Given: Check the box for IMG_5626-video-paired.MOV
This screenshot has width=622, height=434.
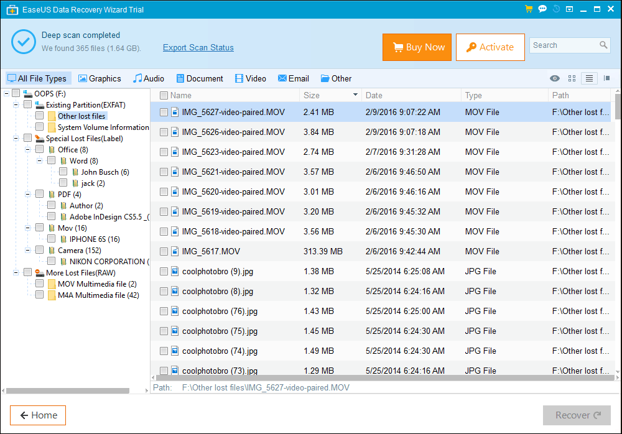Looking at the screenshot, I should point(164,132).
